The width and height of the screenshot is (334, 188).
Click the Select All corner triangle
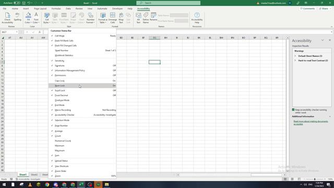click(3, 38)
